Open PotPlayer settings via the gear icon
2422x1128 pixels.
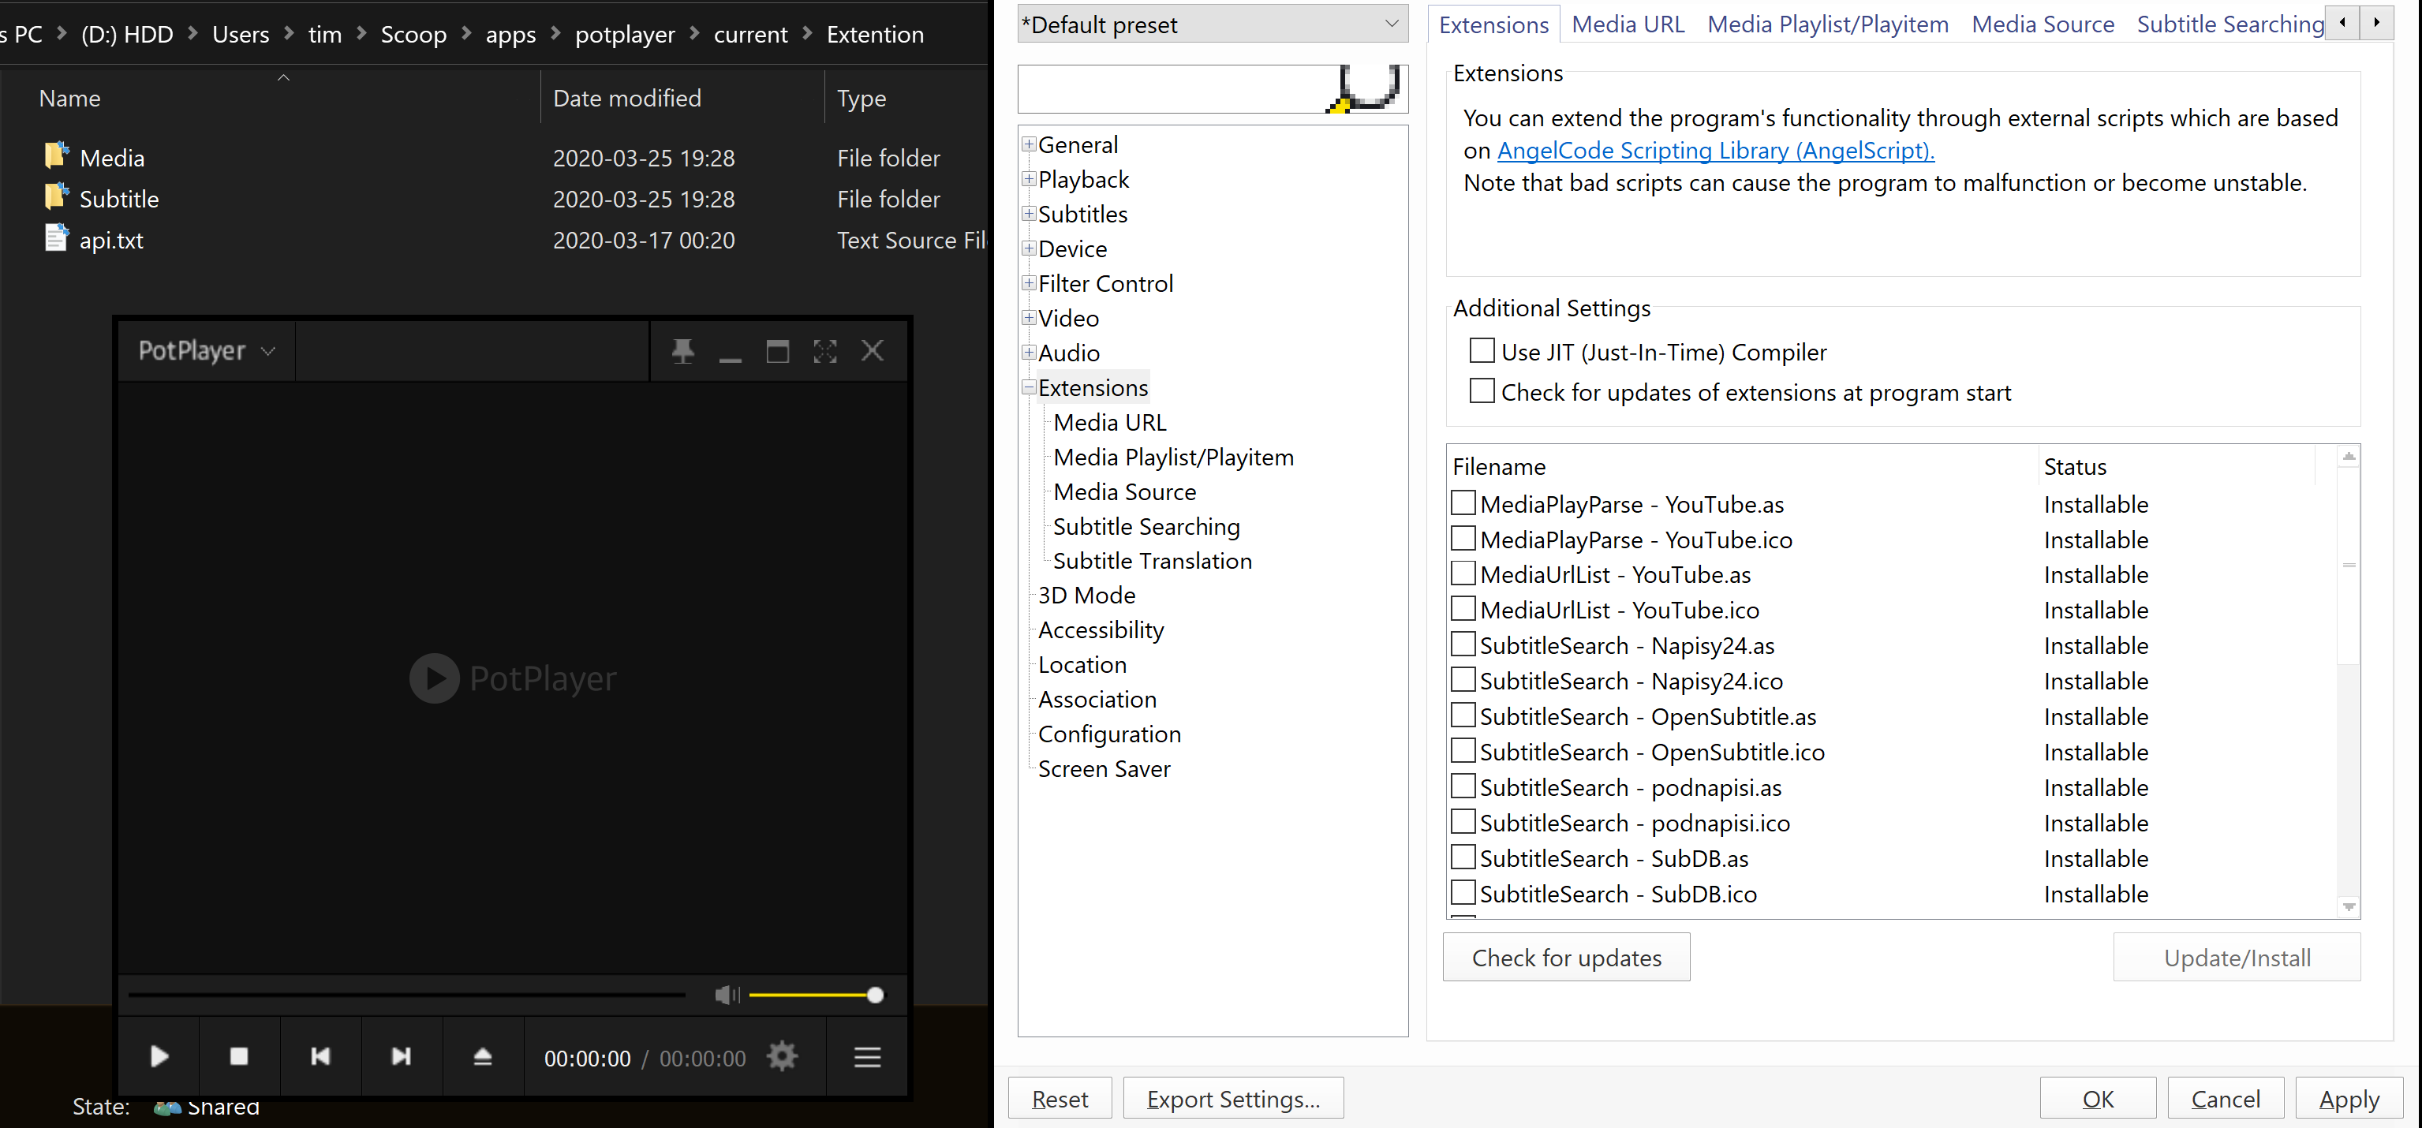(x=781, y=1055)
